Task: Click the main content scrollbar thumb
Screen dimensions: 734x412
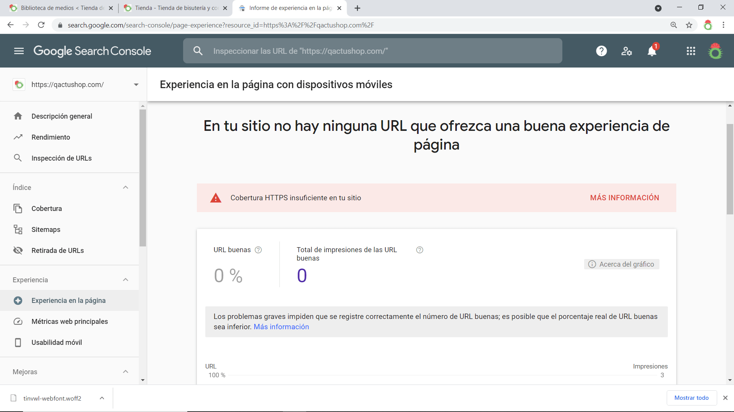Action: click(730, 169)
